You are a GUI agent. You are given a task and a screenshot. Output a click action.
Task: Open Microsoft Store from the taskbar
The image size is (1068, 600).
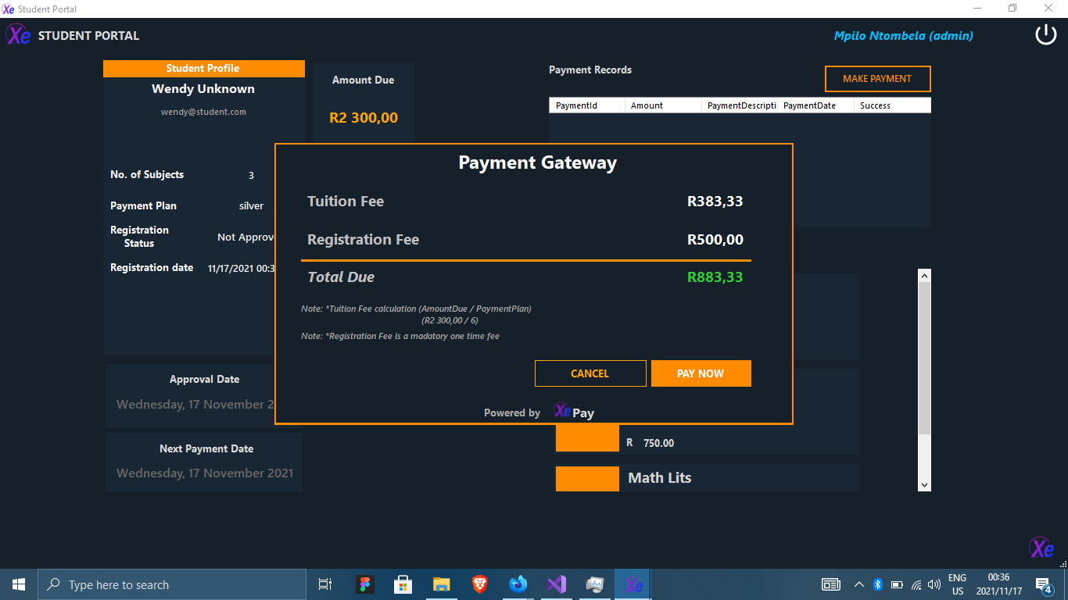pos(403,584)
